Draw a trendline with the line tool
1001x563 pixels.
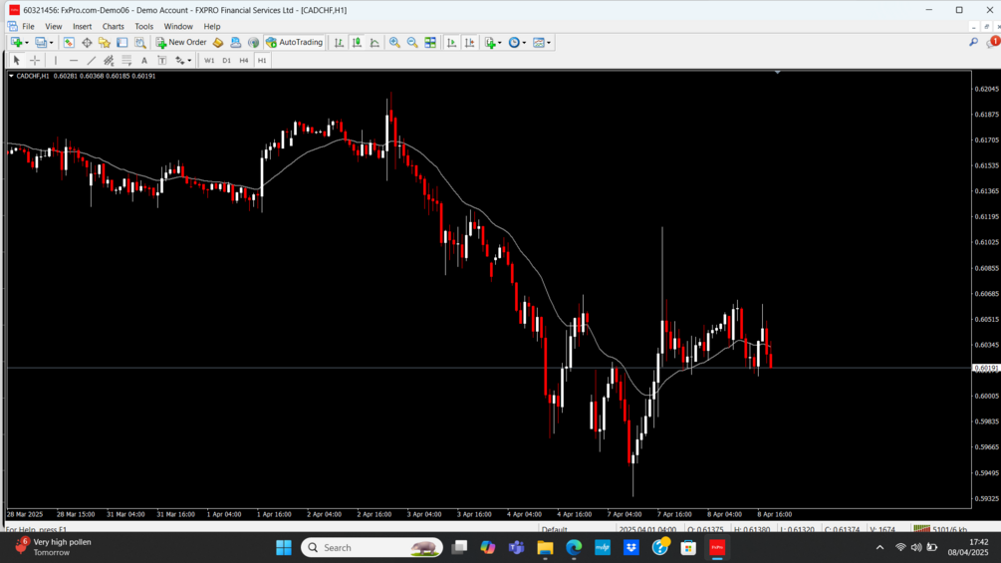click(x=92, y=60)
